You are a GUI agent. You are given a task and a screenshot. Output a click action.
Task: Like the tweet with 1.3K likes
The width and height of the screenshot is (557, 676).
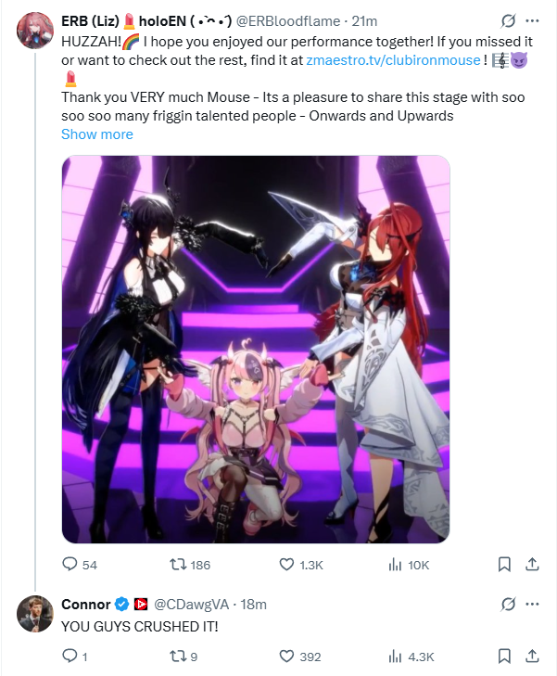click(x=300, y=565)
